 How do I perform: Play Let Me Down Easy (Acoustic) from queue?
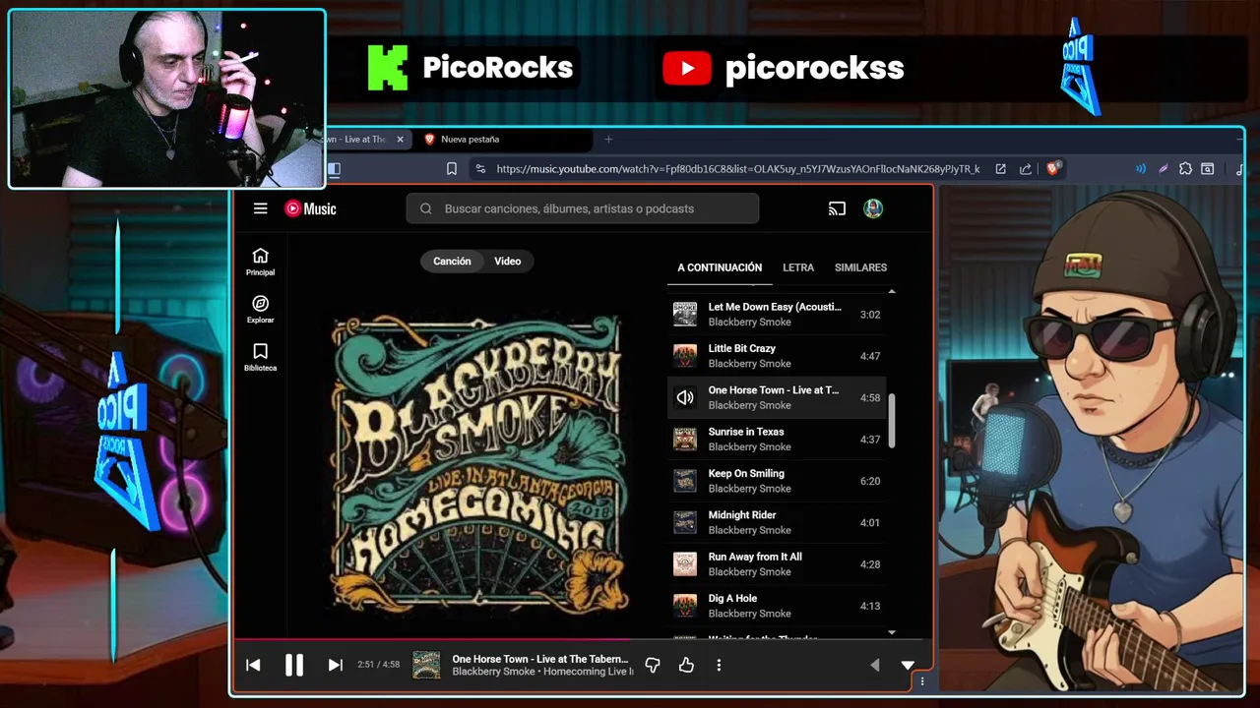777,315
